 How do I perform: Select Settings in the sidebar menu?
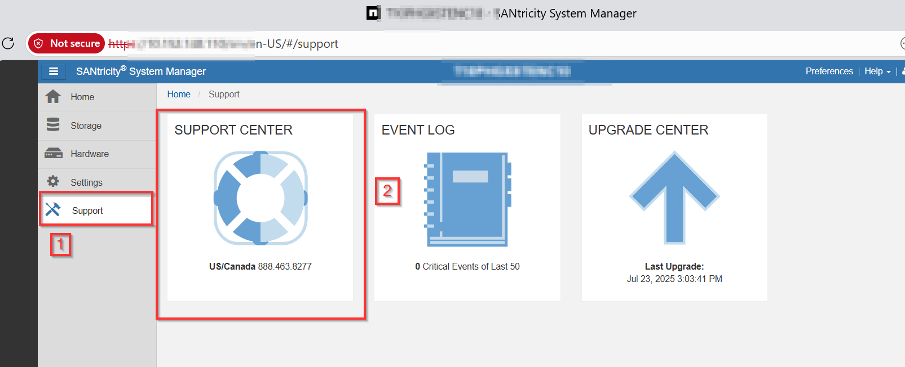click(x=86, y=182)
